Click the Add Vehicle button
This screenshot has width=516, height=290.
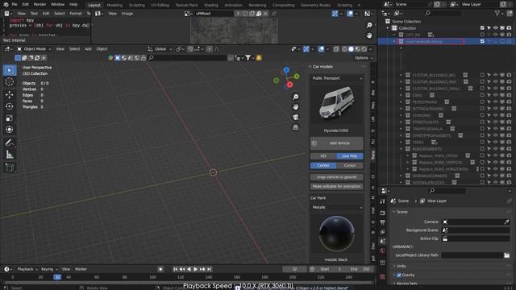(x=337, y=143)
